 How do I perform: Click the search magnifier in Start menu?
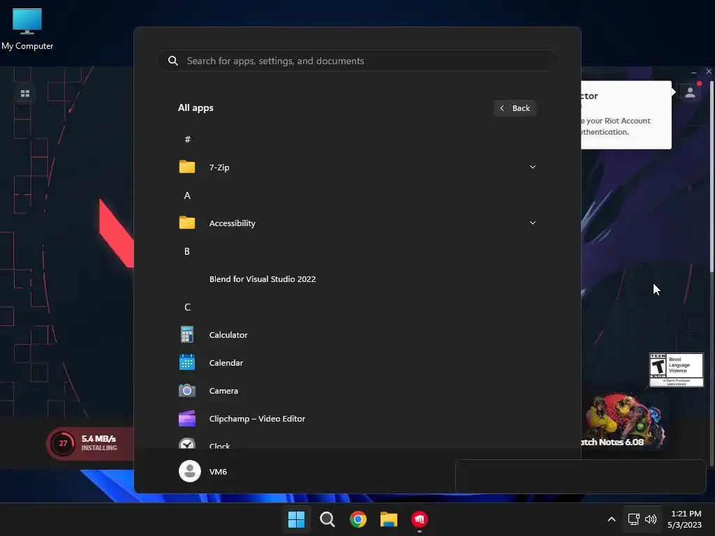(x=173, y=61)
